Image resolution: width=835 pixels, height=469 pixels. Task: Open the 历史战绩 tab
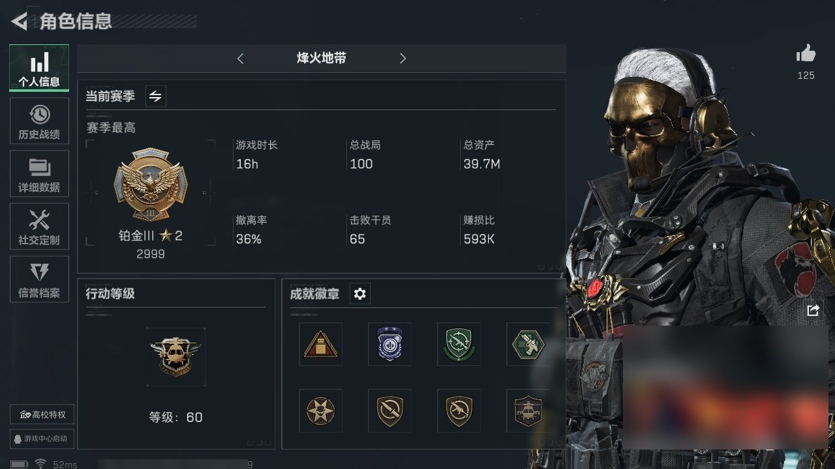[39, 121]
